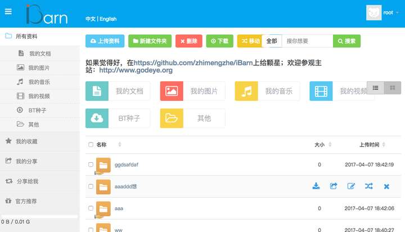Open folder name aaa
The image size is (405, 232).
tap(119, 208)
